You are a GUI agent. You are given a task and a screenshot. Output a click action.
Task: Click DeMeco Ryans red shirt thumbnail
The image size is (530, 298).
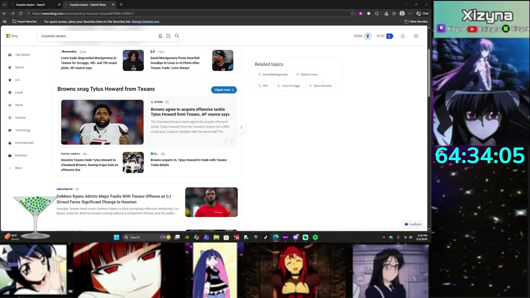pyautogui.click(x=211, y=202)
